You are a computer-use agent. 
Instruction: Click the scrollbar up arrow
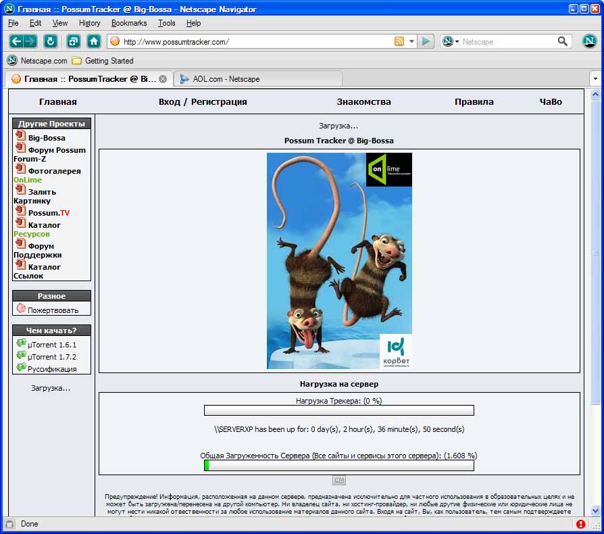[x=595, y=94]
